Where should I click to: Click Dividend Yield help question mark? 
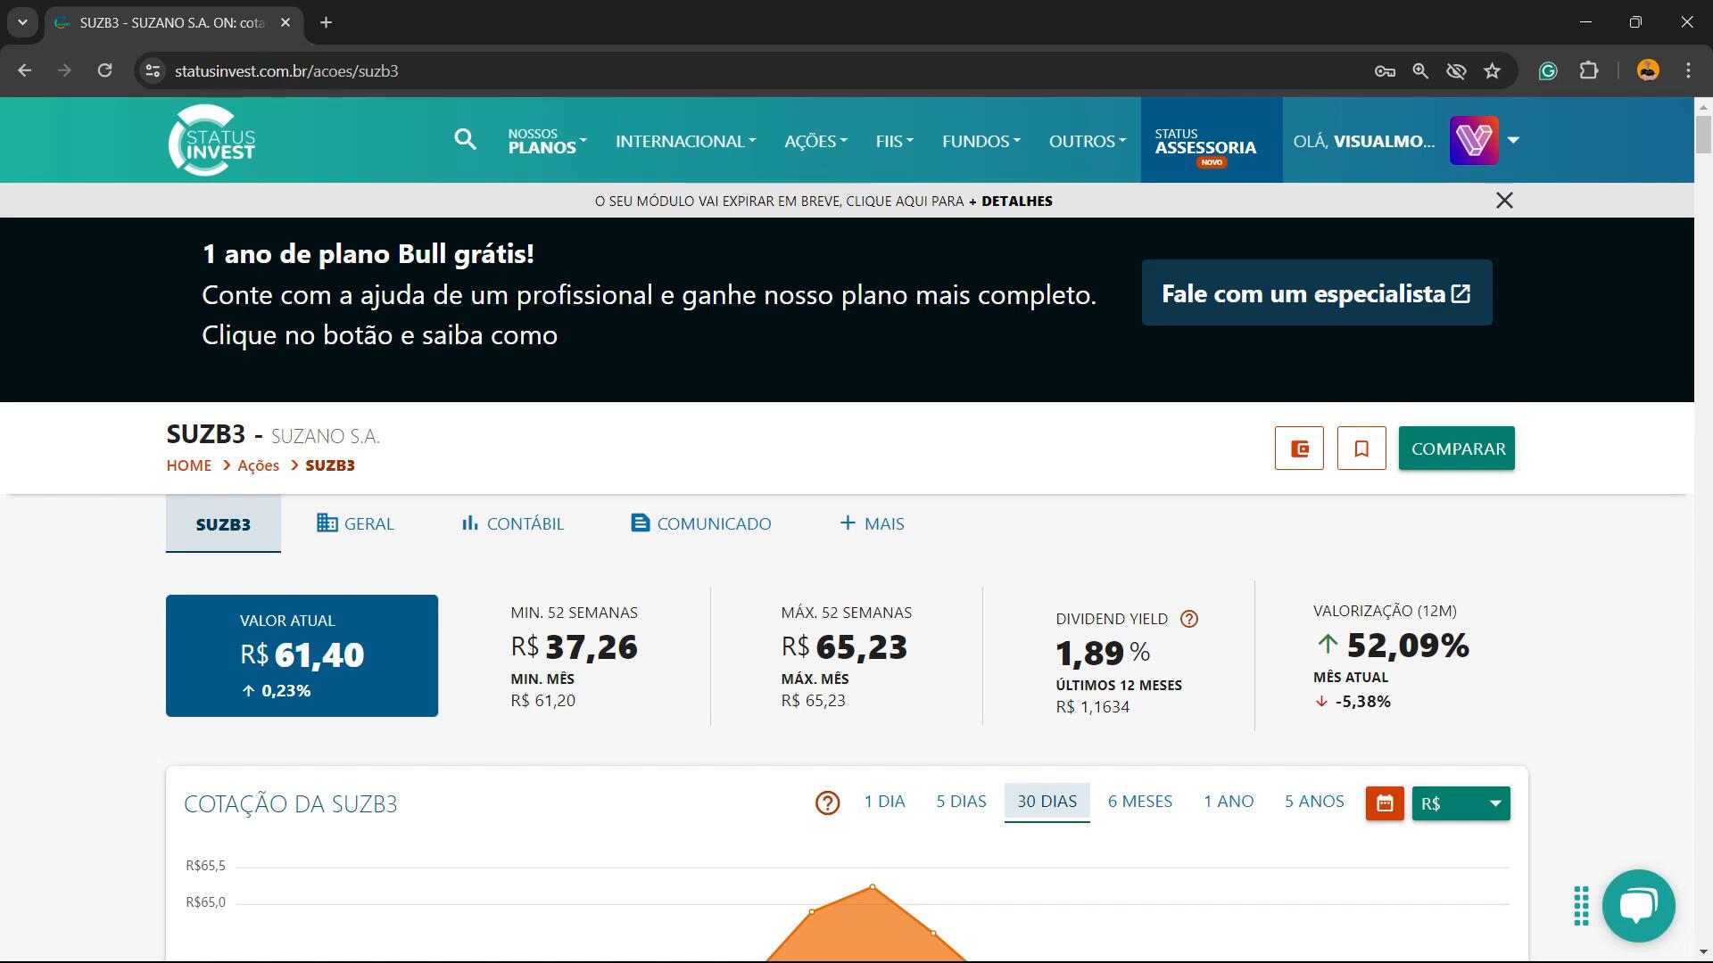pos(1188,619)
